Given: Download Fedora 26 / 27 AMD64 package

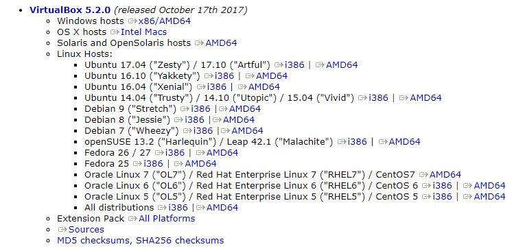Looking at the screenshot, I should 222,153.
